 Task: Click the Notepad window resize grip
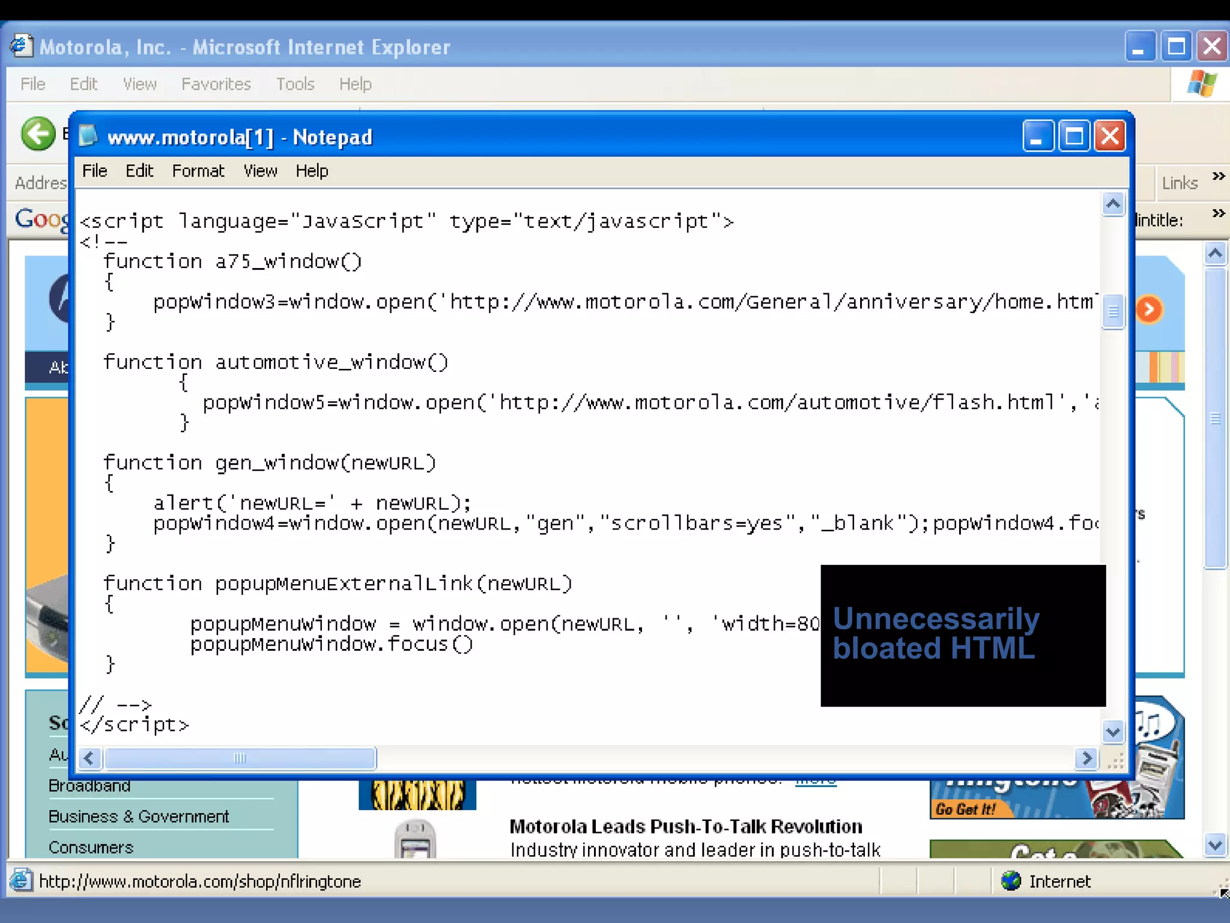point(1116,761)
